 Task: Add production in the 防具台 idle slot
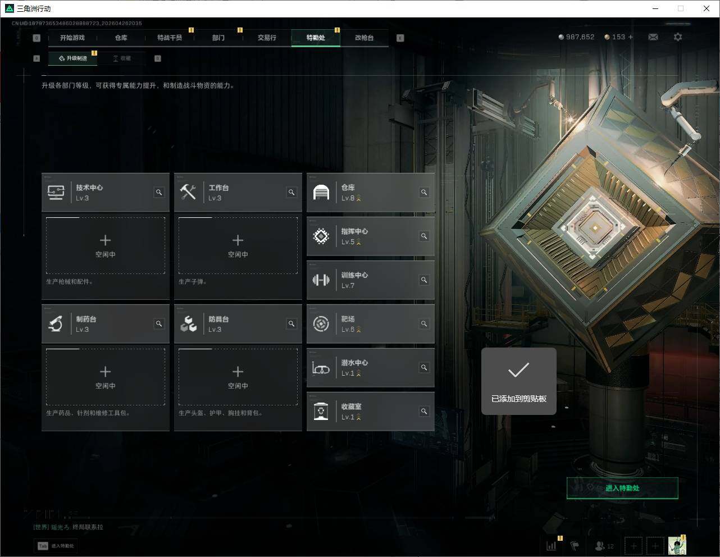(238, 377)
